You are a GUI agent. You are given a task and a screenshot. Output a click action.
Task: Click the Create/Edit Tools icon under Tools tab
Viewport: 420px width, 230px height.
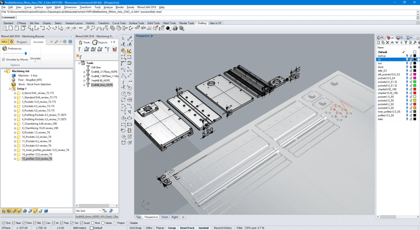79,49
